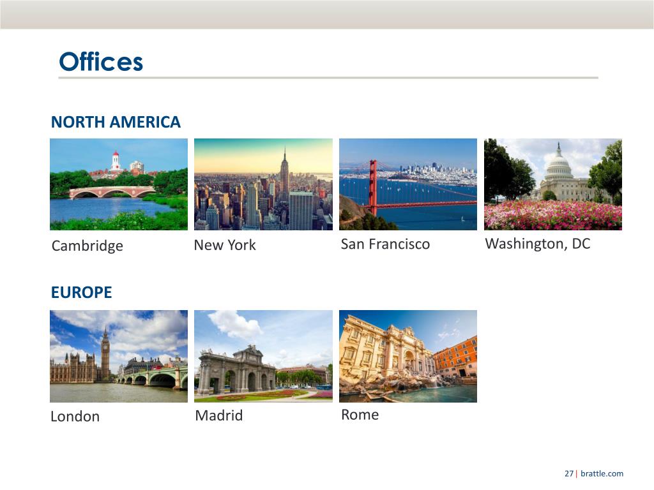Select the New York skyline photo

click(263, 184)
